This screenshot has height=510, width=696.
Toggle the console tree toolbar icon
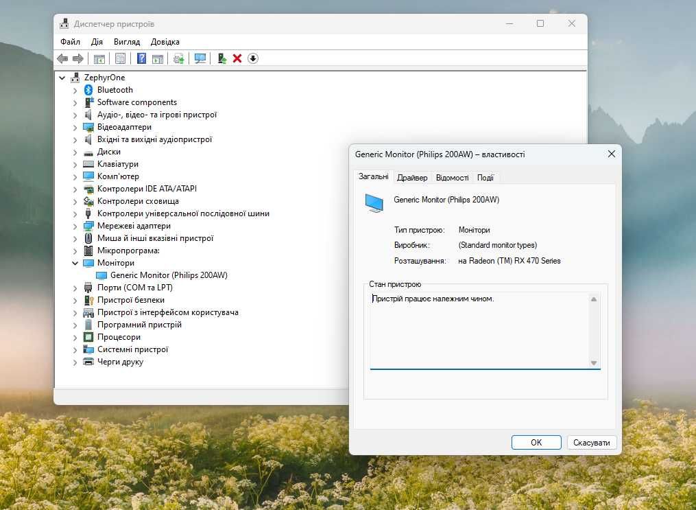click(x=99, y=58)
